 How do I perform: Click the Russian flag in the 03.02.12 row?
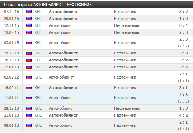click(x=29, y=77)
